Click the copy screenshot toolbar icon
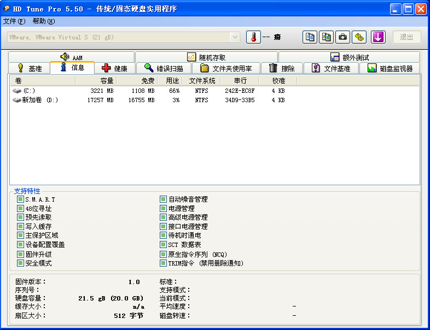Image resolution: width=430 pixels, height=330 pixels. [x=326, y=37]
